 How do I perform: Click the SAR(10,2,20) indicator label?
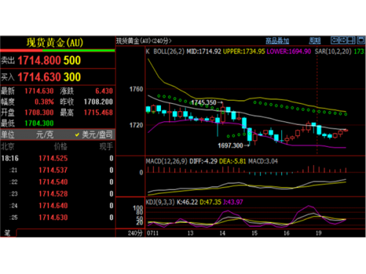click(333, 51)
